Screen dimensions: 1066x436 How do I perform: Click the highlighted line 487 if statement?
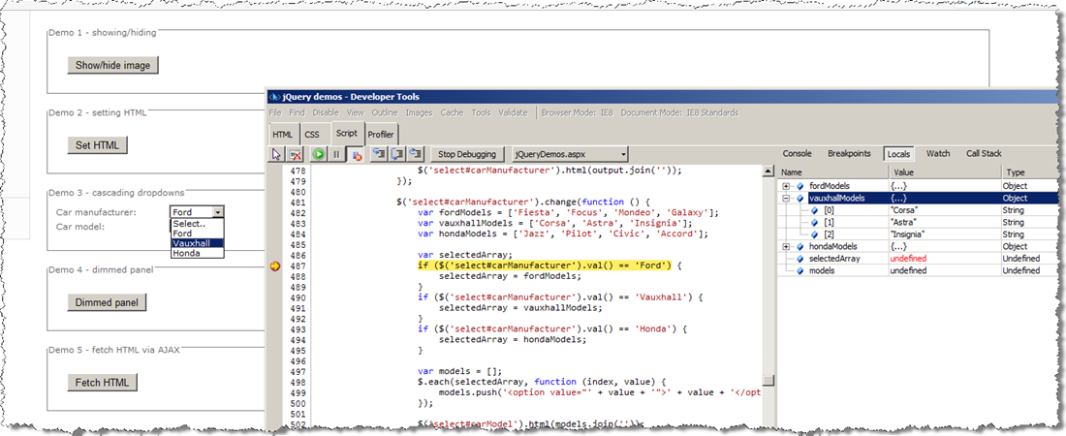coord(544,265)
